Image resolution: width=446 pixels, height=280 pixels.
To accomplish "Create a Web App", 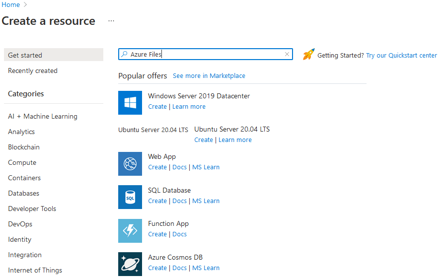I will point(157,167).
